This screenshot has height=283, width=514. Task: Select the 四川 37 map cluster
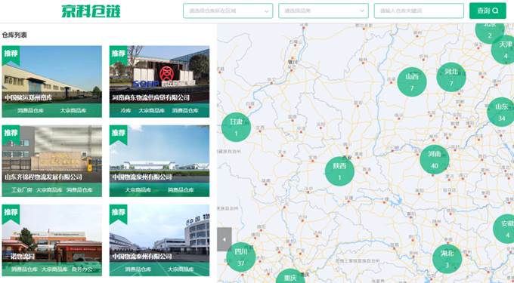click(241, 257)
